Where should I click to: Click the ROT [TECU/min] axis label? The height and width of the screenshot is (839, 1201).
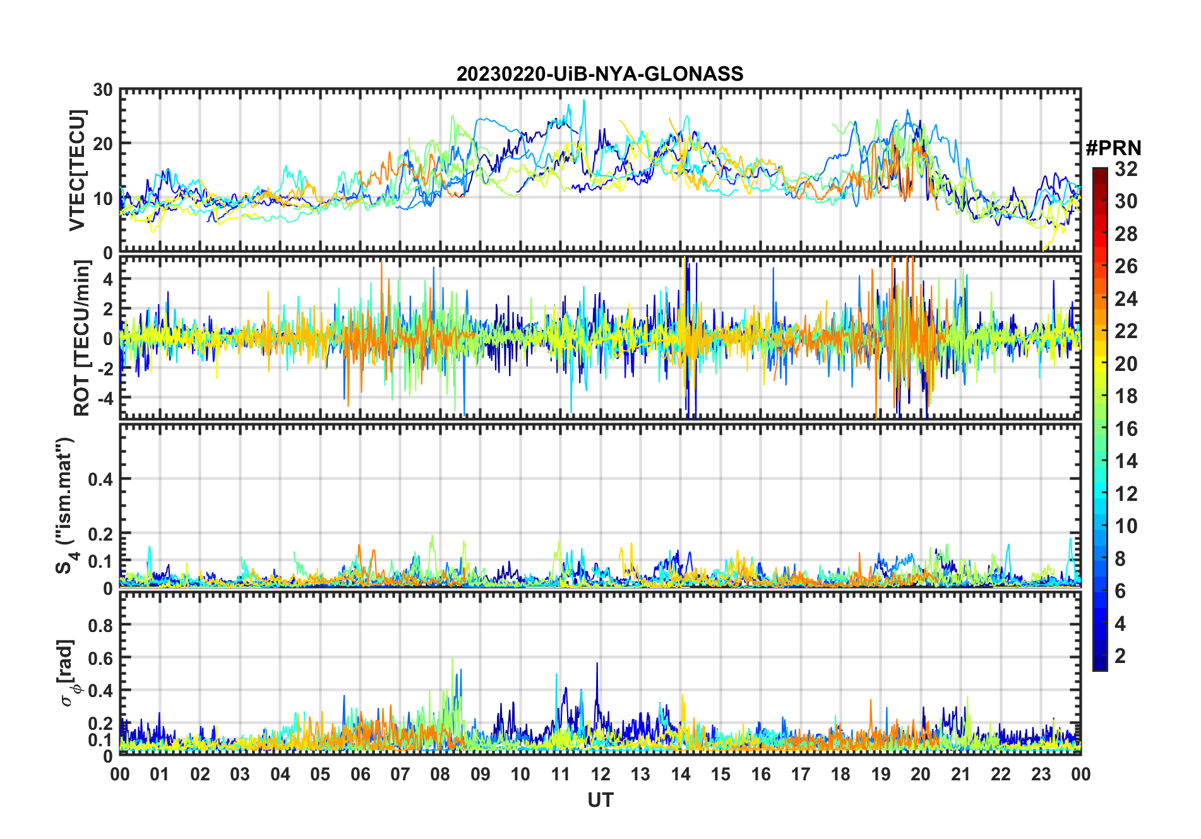(x=82, y=337)
